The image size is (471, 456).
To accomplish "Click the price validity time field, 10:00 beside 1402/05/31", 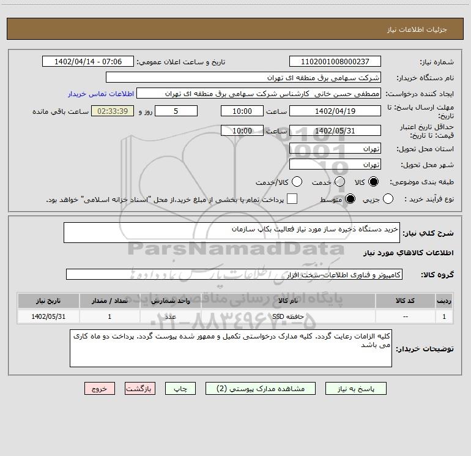I will (242, 131).
